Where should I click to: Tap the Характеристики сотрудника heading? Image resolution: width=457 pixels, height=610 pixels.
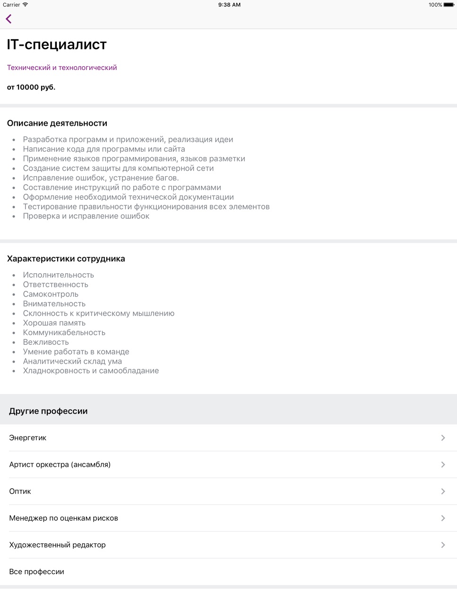coord(66,259)
